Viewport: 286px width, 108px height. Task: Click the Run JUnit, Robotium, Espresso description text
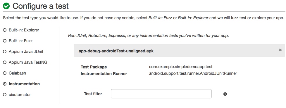click(148, 36)
